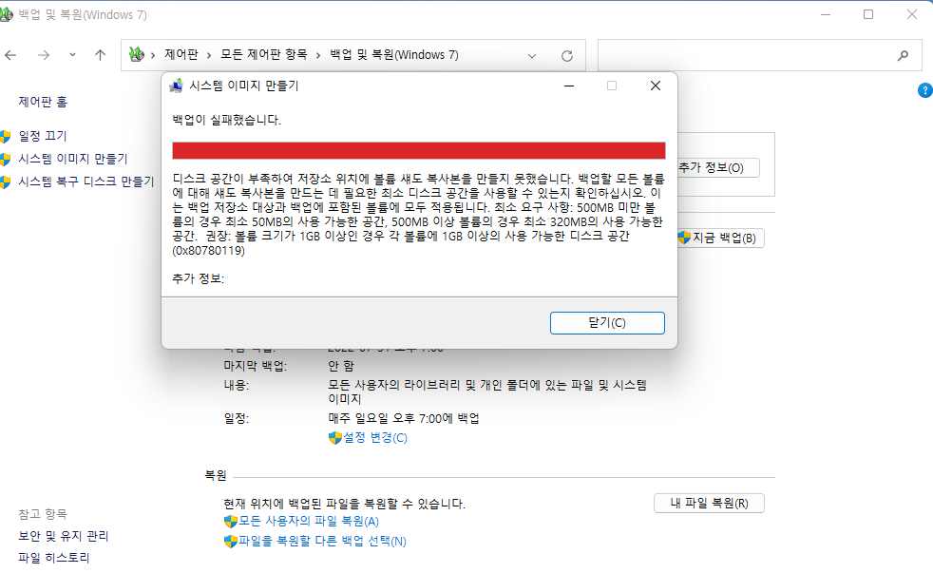The height and width of the screenshot is (573, 933).
Task: Click the 복원 section heading
Action: click(x=216, y=475)
